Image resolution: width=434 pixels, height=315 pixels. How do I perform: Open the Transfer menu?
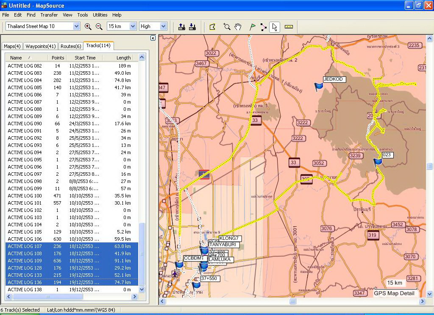click(x=49, y=15)
